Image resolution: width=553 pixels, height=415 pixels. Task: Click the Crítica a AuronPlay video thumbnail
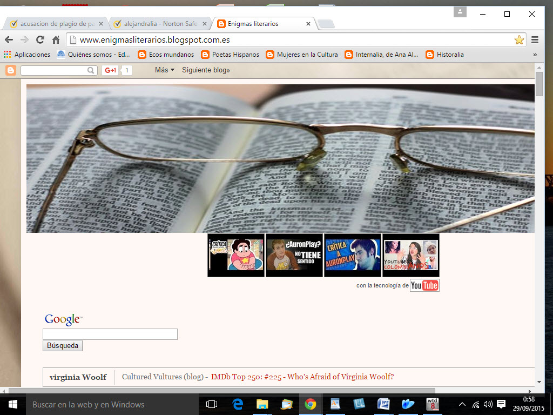tap(353, 255)
